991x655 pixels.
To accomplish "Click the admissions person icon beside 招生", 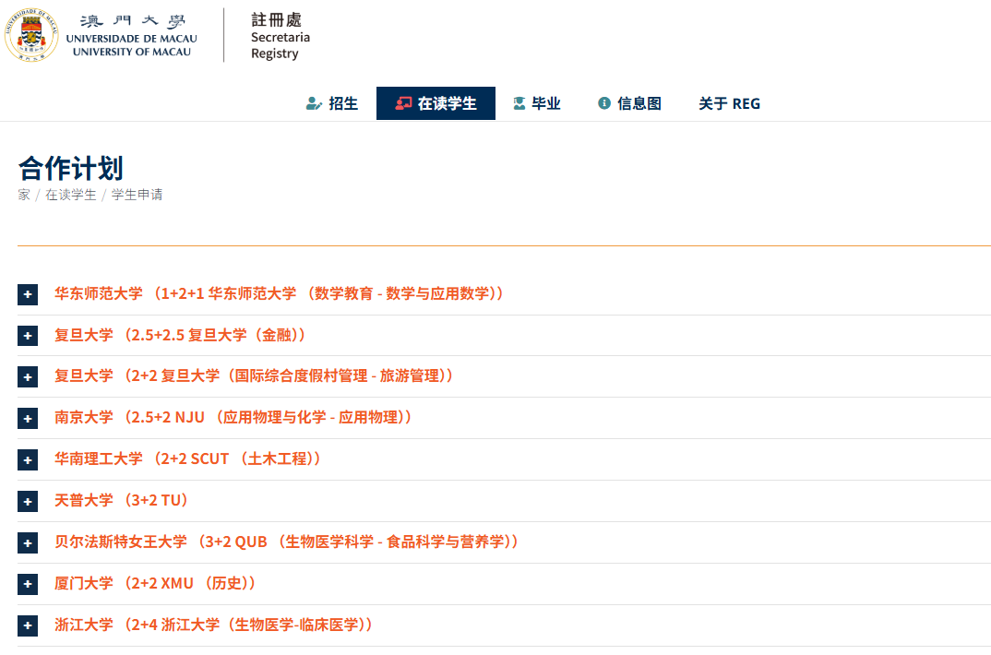I will (x=314, y=103).
